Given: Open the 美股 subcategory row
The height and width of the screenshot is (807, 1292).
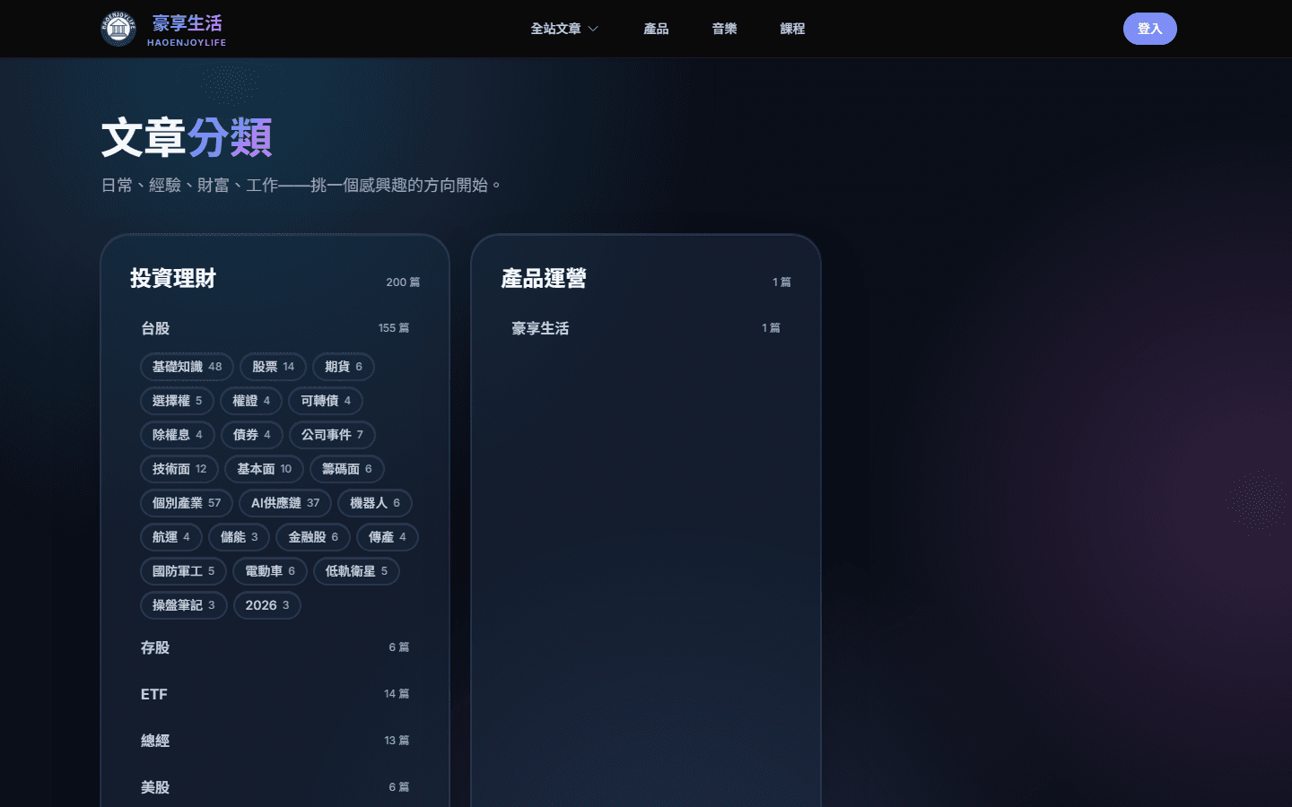Looking at the screenshot, I should (x=275, y=787).
